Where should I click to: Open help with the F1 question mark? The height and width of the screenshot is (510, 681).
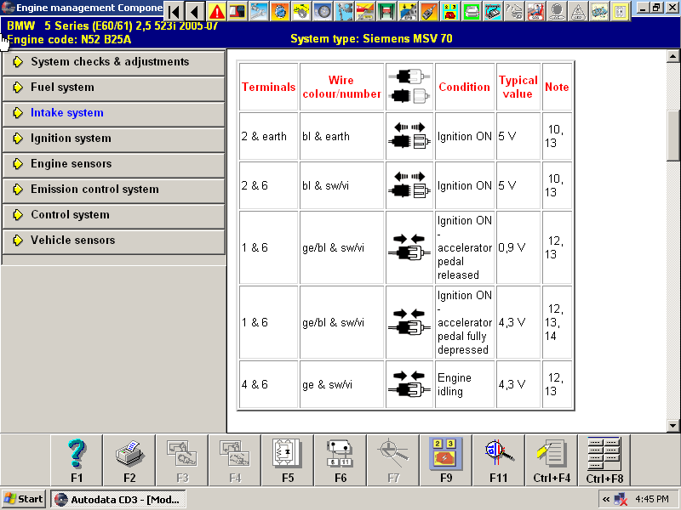77,460
